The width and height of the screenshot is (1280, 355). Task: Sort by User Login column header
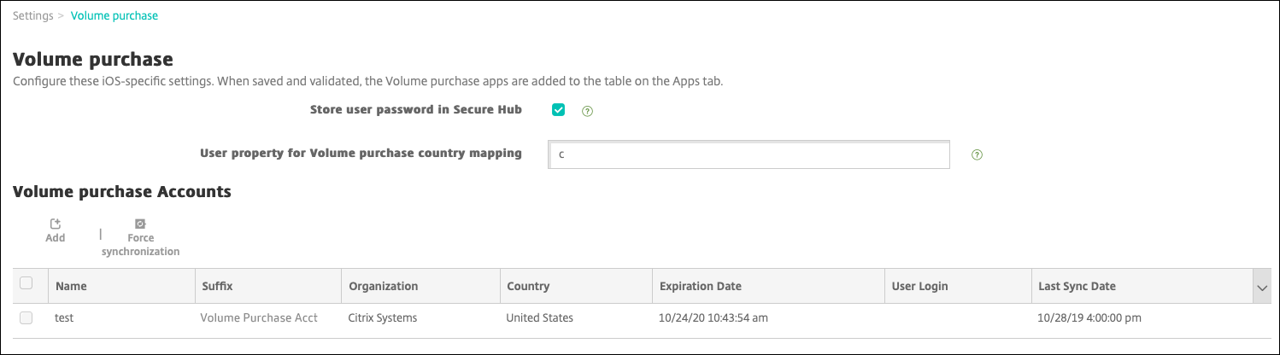(x=919, y=287)
